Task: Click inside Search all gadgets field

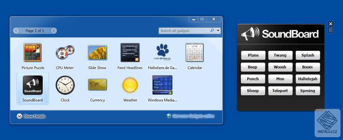Action: point(184,31)
